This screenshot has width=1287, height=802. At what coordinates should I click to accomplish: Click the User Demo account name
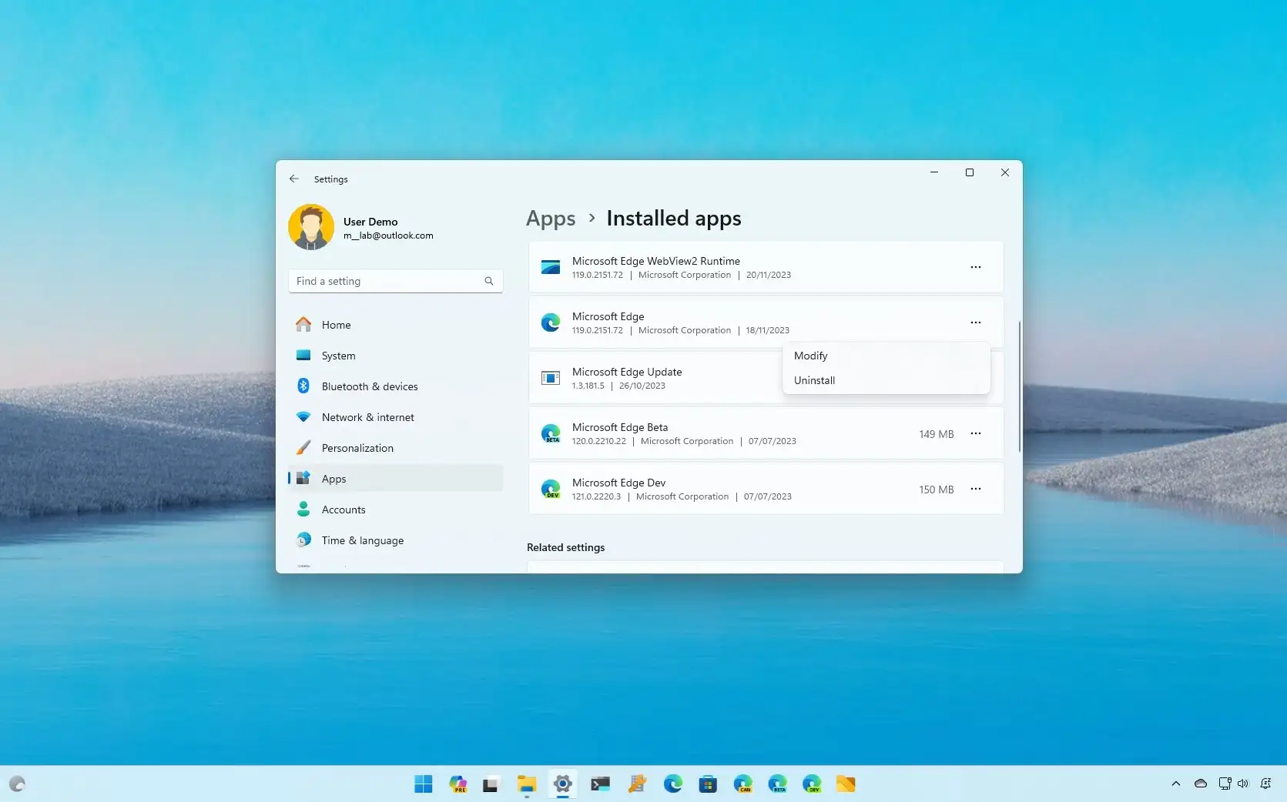click(x=370, y=222)
